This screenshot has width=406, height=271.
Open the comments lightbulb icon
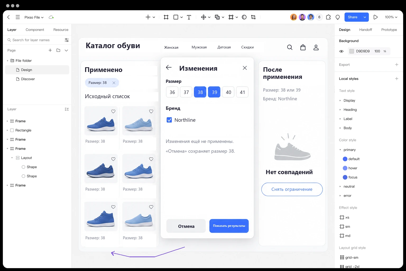pyautogui.click(x=338, y=17)
